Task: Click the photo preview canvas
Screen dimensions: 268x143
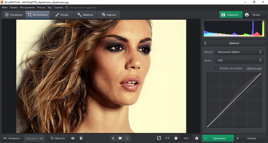Action: coord(101,76)
